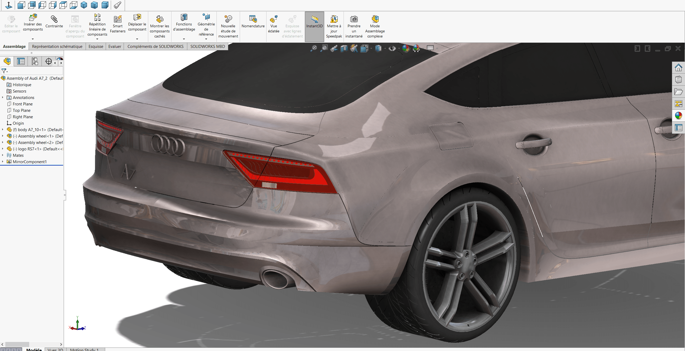Open File Explorer folder icon in task pane
Image resolution: width=685 pixels, height=351 pixels.
pos(678,92)
